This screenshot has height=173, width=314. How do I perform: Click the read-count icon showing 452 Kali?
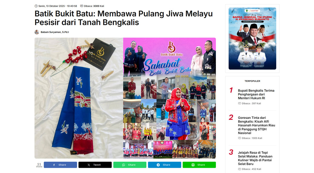[x=239, y=169]
